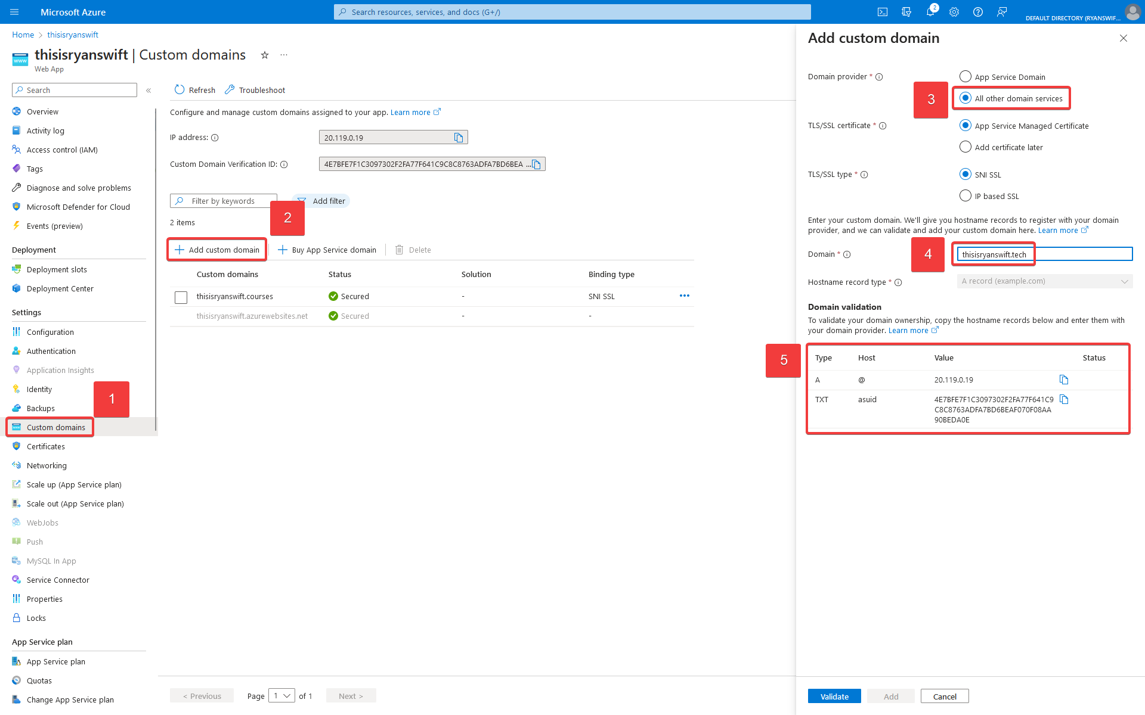Click sidebar vertical scrollbar
This screenshot has height=715, width=1145.
pyautogui.click(x=156, y=268)
